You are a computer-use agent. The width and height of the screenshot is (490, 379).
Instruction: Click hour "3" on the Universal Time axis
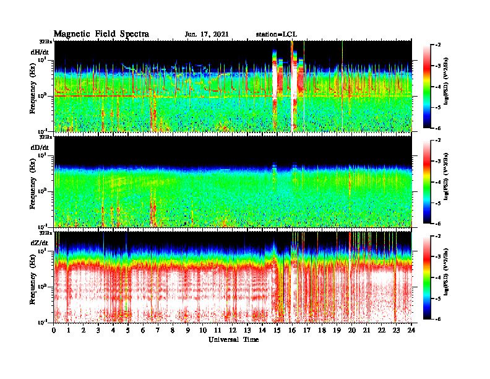pos(98,331)
